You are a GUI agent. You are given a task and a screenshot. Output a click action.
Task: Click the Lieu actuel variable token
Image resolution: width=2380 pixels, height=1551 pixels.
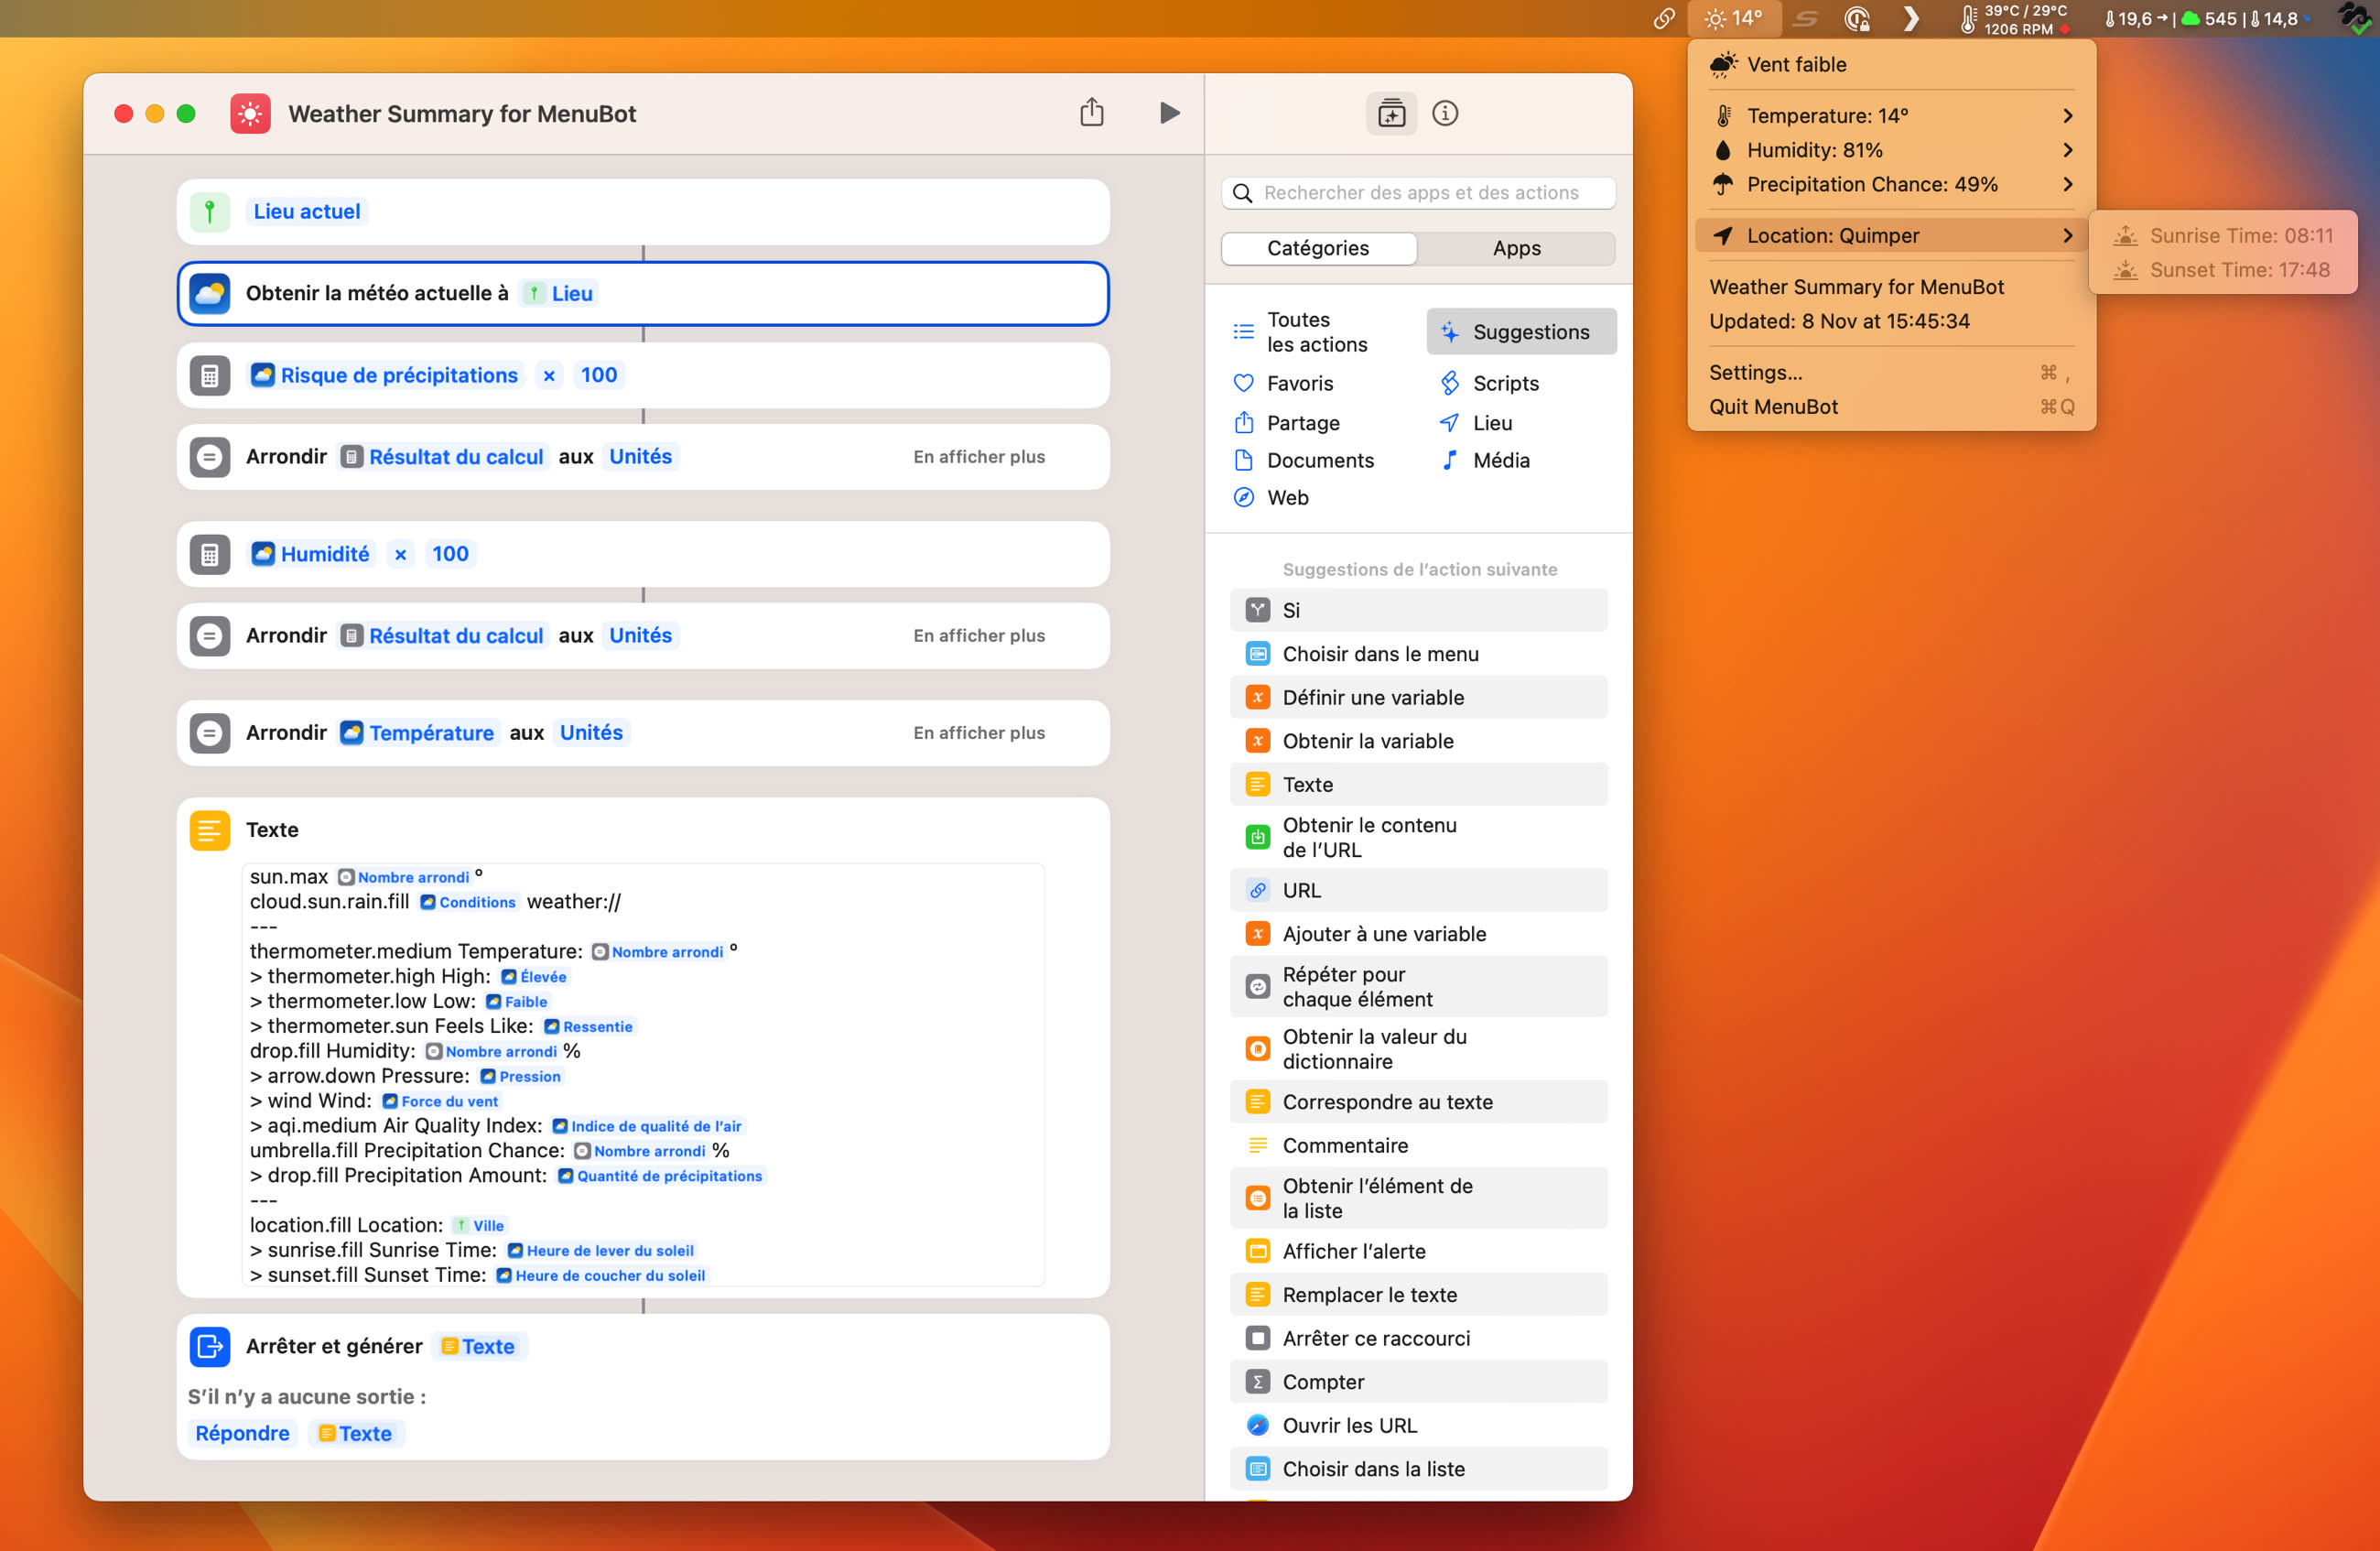click(x=306, y=211)
